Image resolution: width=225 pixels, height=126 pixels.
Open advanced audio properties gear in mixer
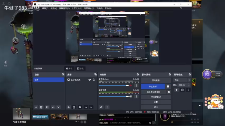pyautogui.click(x=101, y=107)
